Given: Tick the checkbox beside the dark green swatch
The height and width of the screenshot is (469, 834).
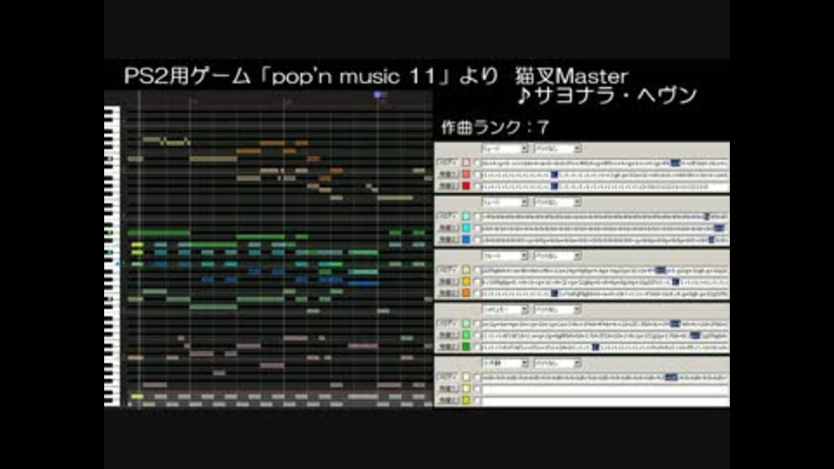Looking at the screenshot, I should pos(477,347).
